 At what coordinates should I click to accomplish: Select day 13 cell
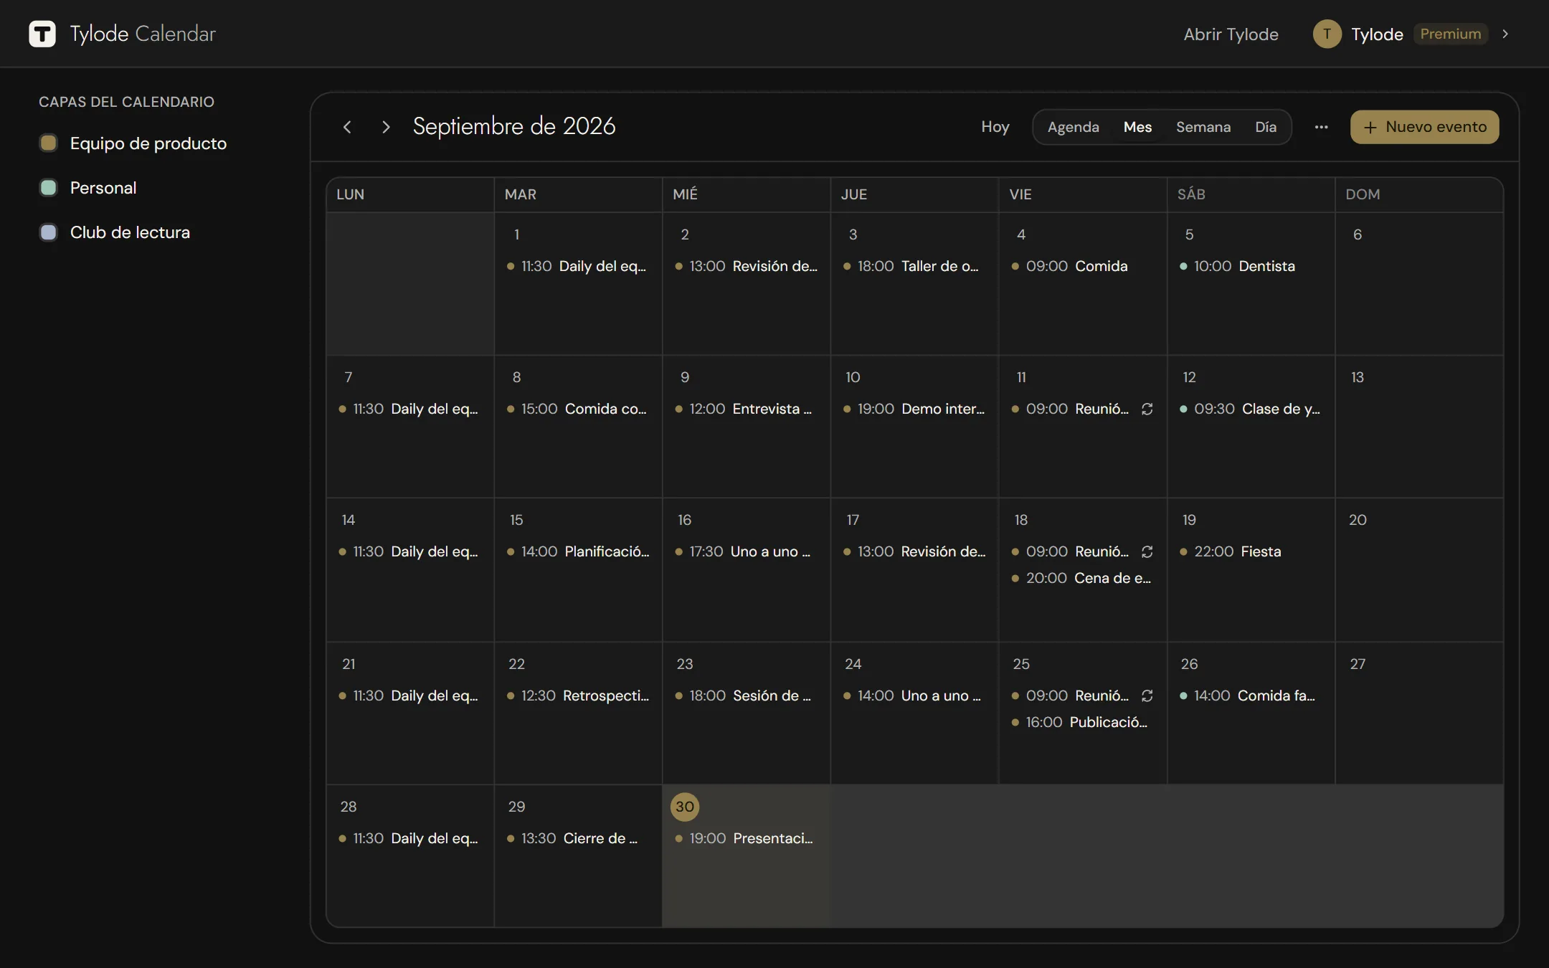[x=1418, y=427]
